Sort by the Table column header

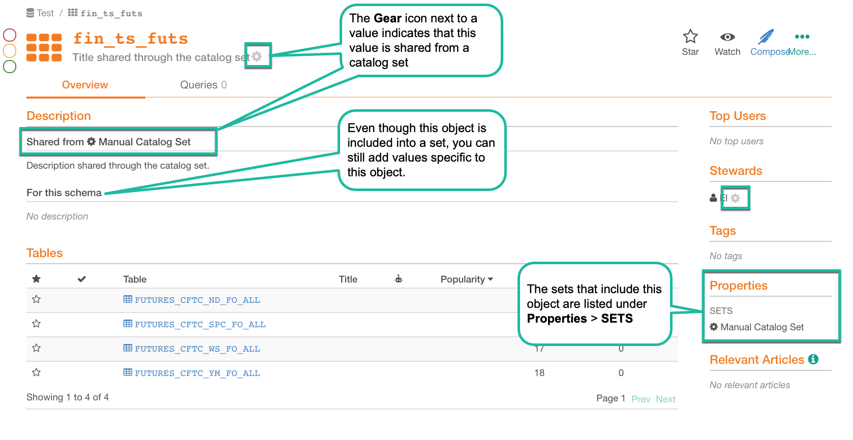(135, 279)
